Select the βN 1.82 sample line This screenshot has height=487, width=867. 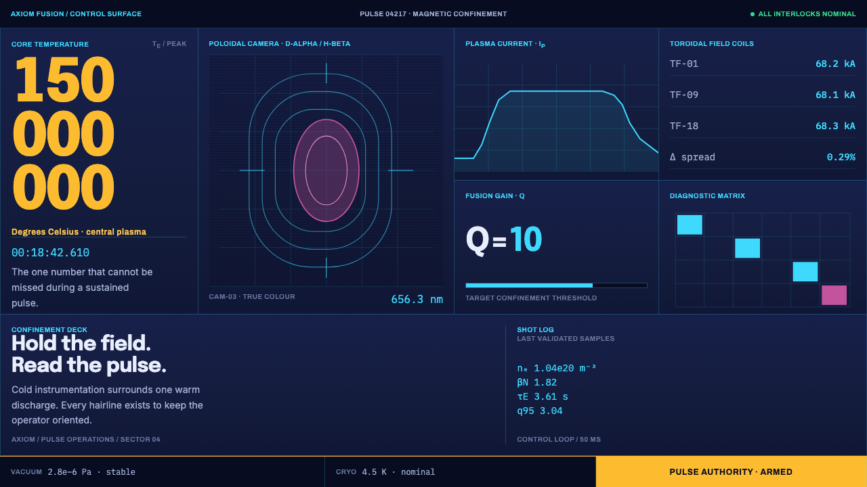(x=537, y=382)
